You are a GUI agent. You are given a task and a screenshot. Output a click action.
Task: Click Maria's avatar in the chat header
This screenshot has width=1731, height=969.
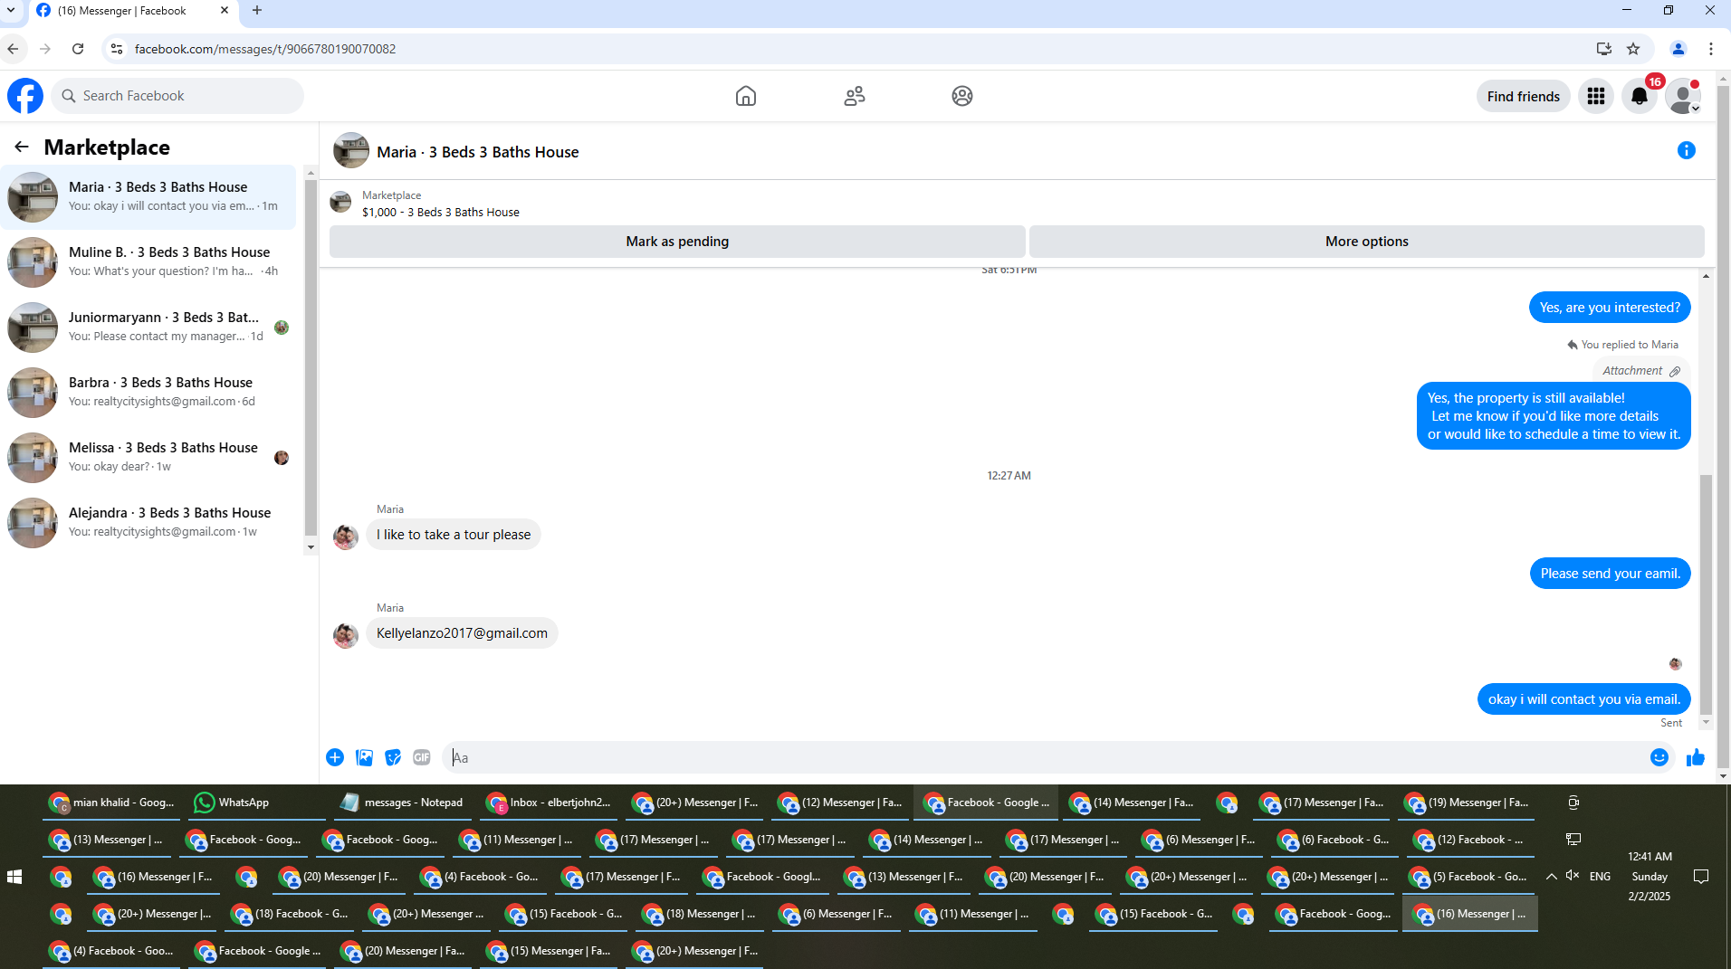click(351, 150)
